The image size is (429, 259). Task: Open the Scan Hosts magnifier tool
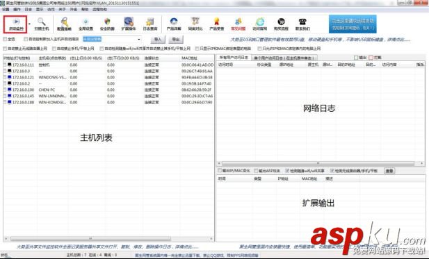(42, 22)
